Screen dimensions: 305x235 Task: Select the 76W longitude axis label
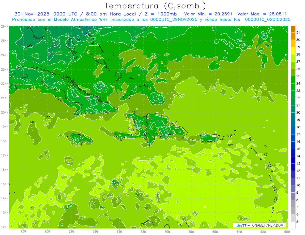coord(95,231)
